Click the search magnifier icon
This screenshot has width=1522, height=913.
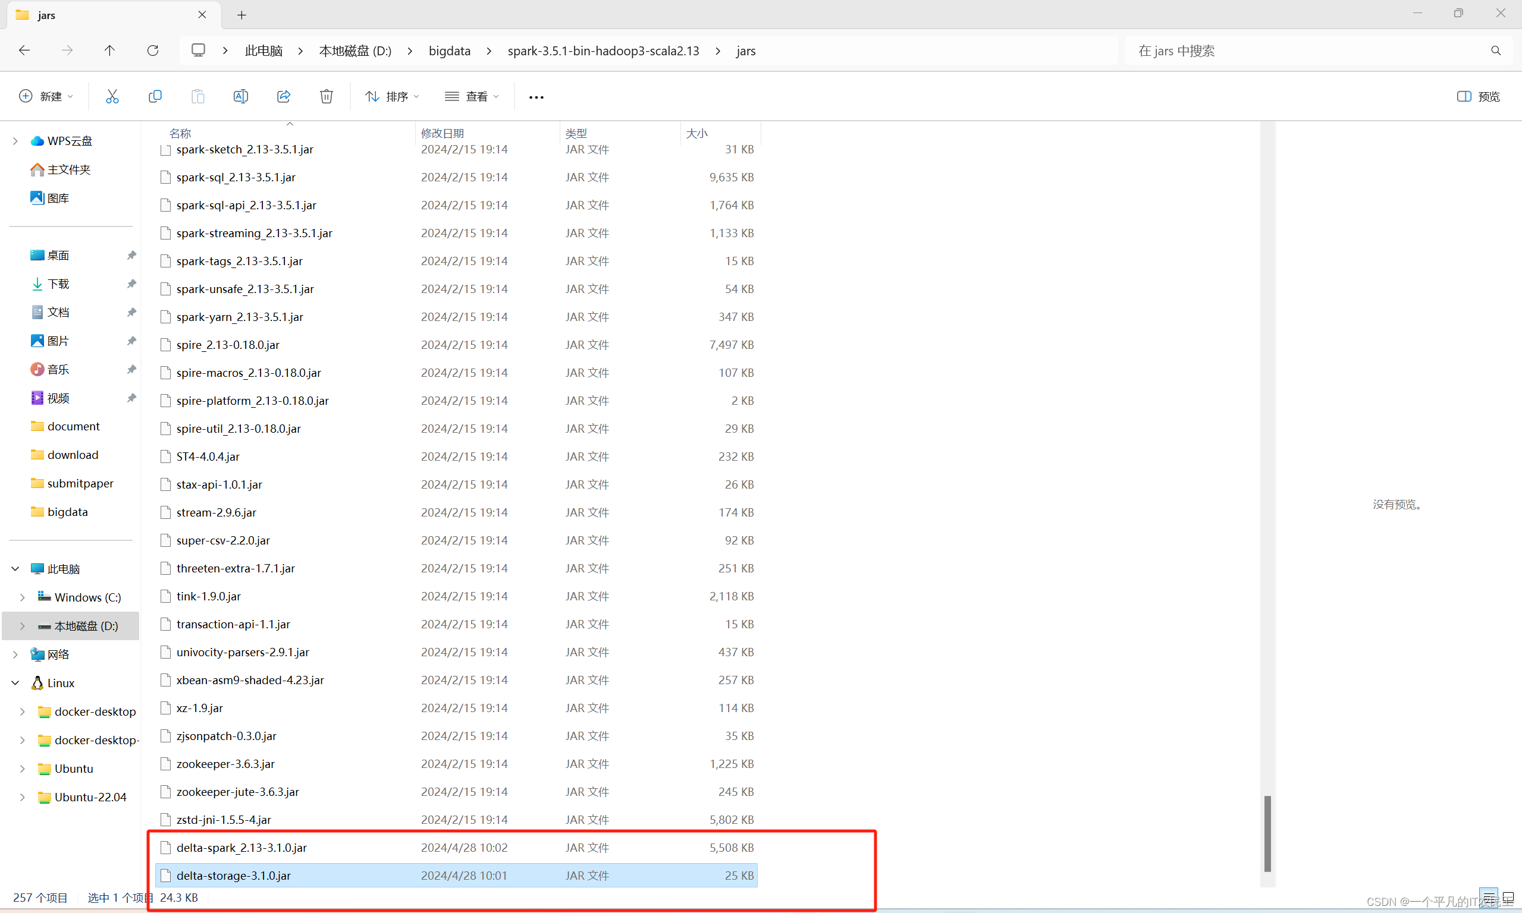tap(1496, 51)
